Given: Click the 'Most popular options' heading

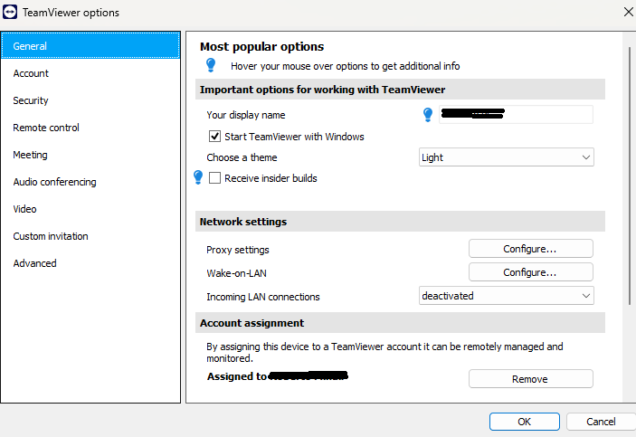Looking at the screenshot, I should click(x=261, y=47).
